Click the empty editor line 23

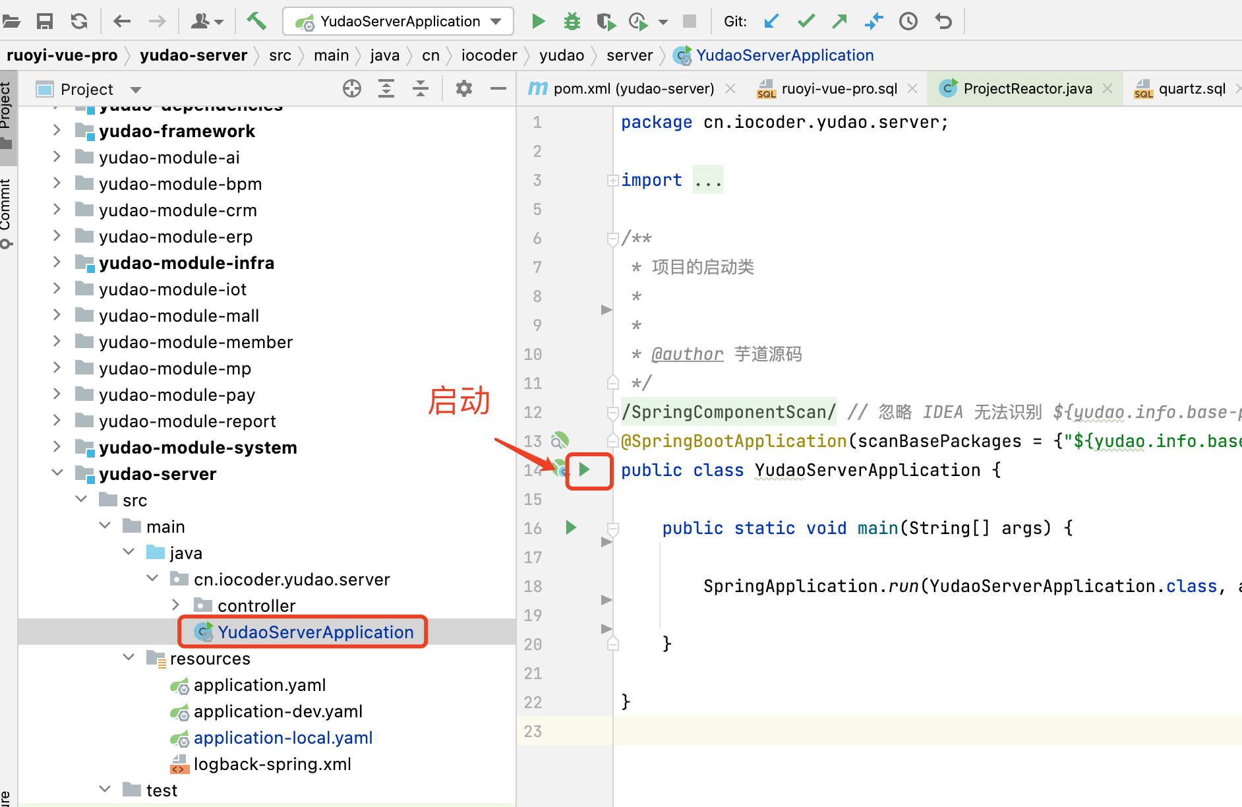point(928,731)
